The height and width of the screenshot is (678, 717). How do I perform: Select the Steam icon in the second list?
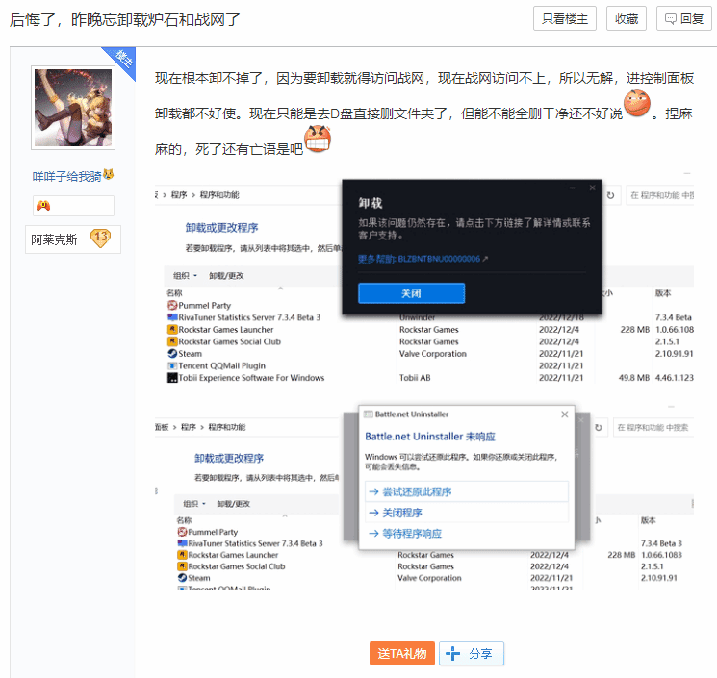tap(182, 577)
